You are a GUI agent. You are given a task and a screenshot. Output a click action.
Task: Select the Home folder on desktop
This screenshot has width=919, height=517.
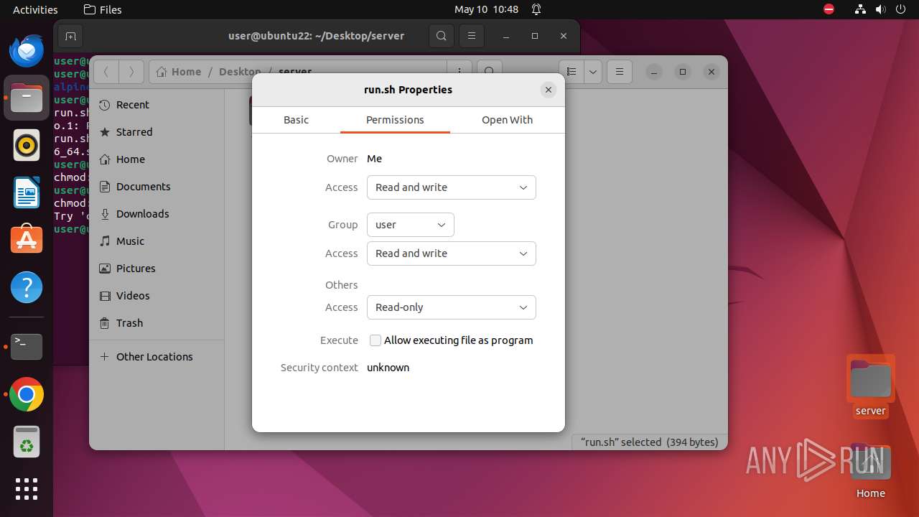[x=870, y=471]
